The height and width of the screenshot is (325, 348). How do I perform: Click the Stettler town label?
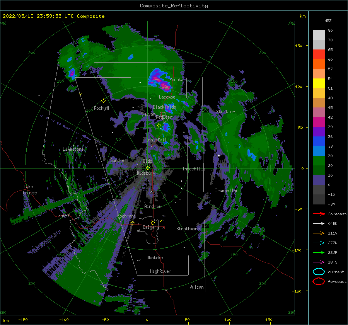pos(225,112)
